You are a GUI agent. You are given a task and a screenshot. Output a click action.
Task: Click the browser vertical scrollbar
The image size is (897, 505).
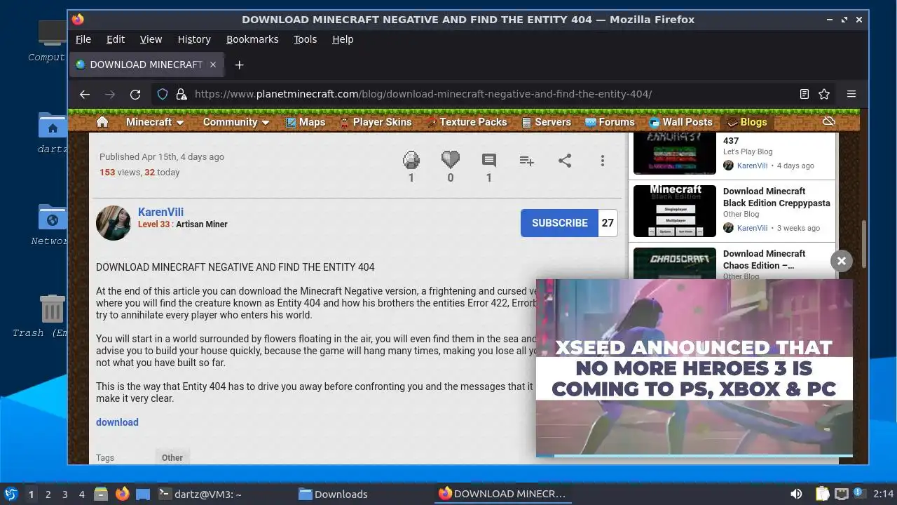[x=864, y=243]
